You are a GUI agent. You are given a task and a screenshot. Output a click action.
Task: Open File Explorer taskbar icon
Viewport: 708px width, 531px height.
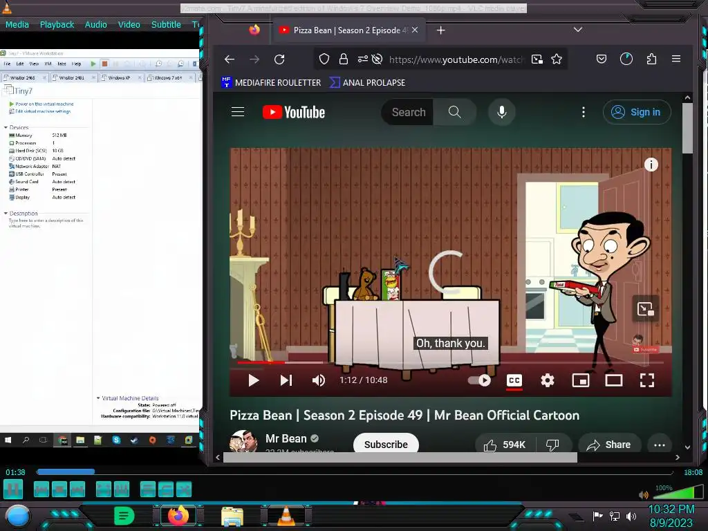[232, 516]
